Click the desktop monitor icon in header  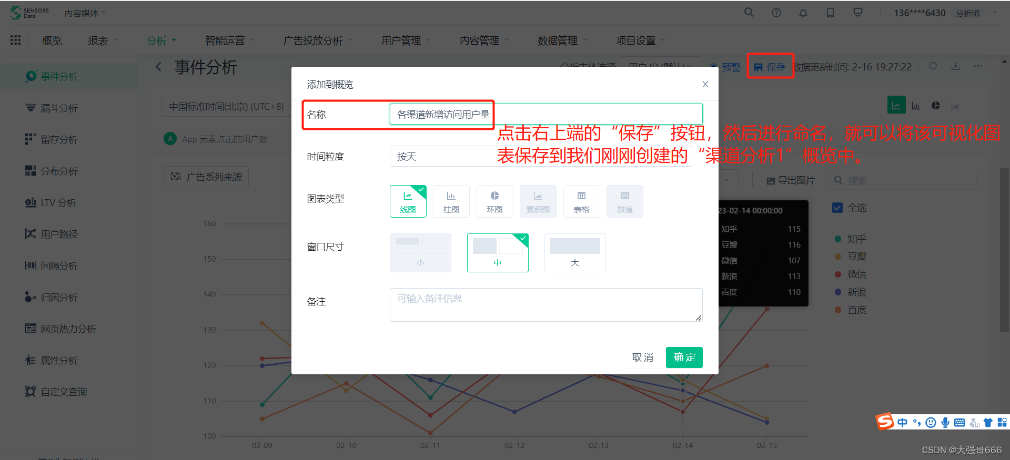[x=858, y=12]
